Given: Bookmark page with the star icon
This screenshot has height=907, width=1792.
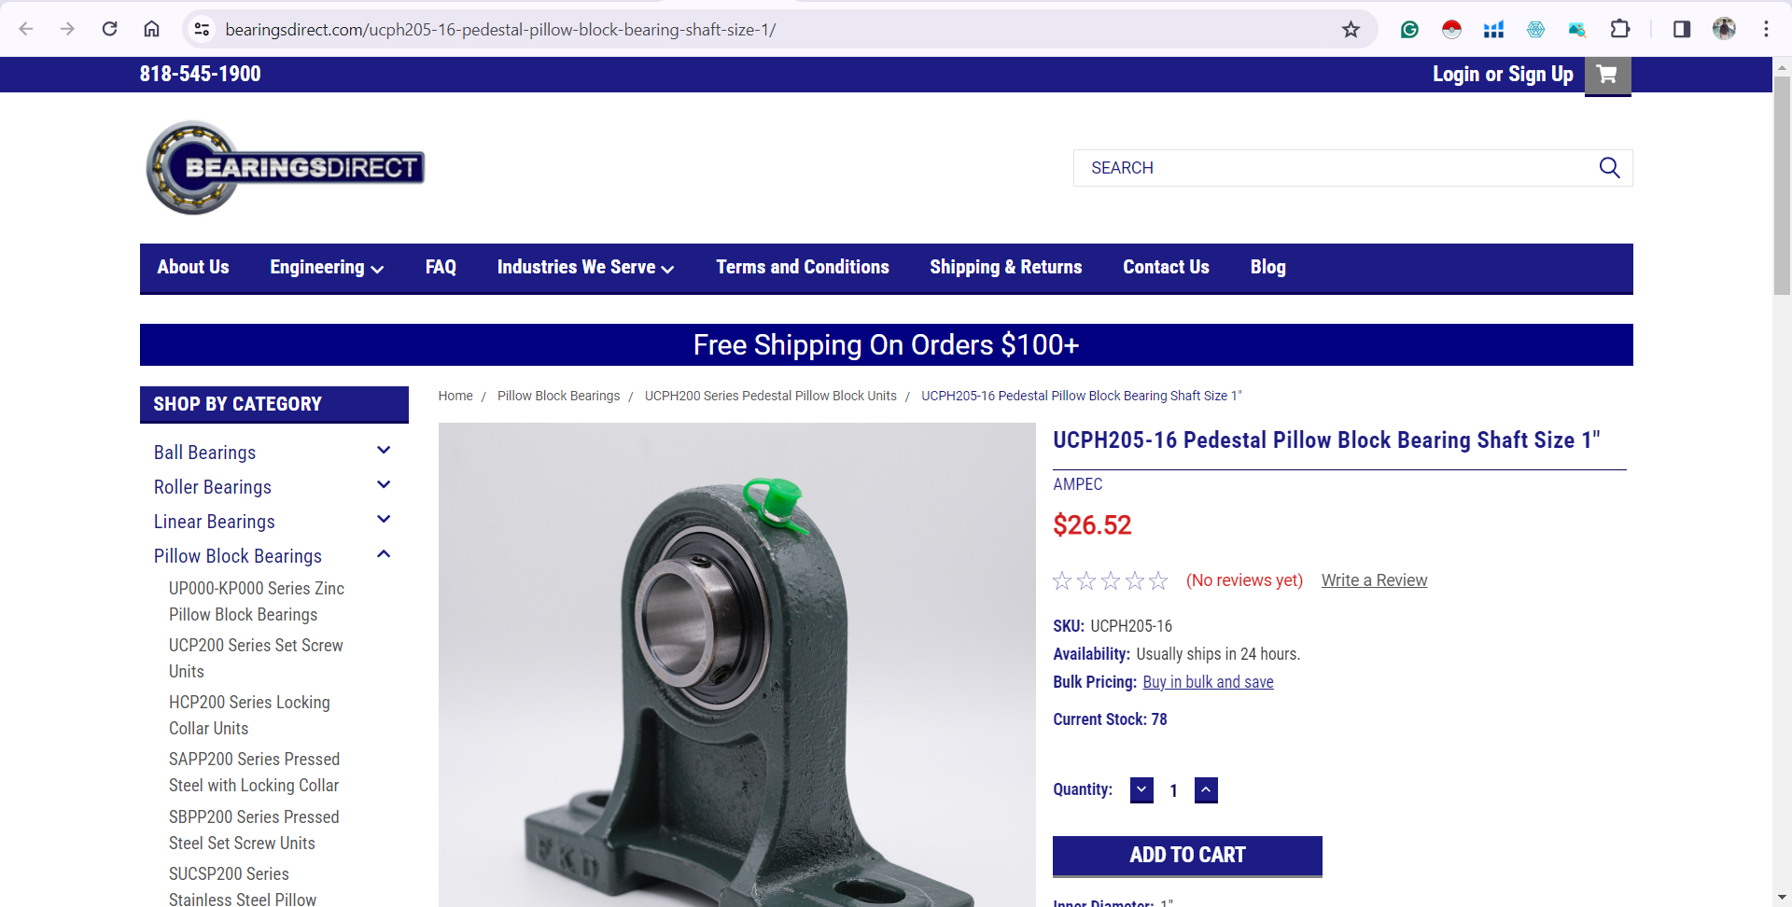Looking at the screenshot, I should [x=1351, y=30].
